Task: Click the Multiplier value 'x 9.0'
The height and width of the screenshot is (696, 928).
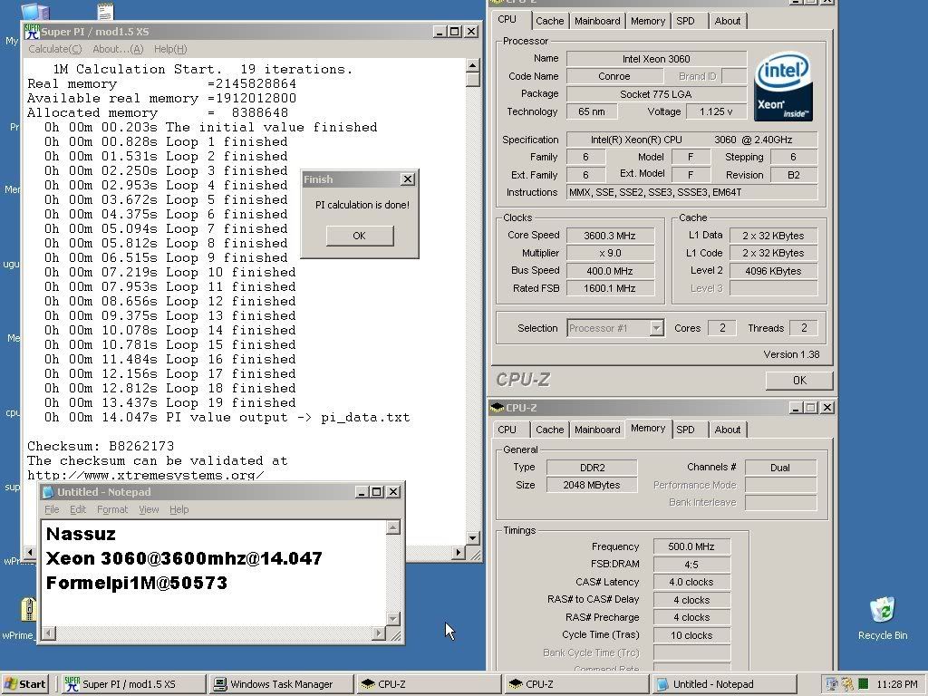Action: (x=610, y=253)
